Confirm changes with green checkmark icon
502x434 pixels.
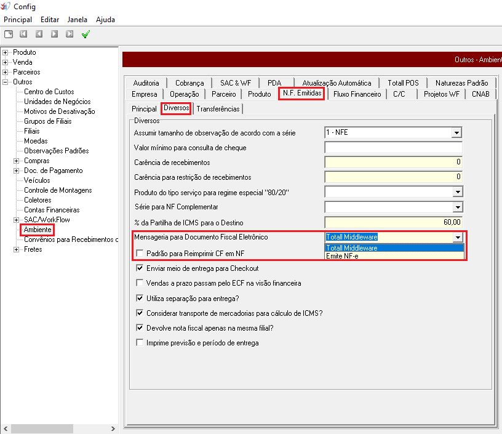(x=86, y=34)
